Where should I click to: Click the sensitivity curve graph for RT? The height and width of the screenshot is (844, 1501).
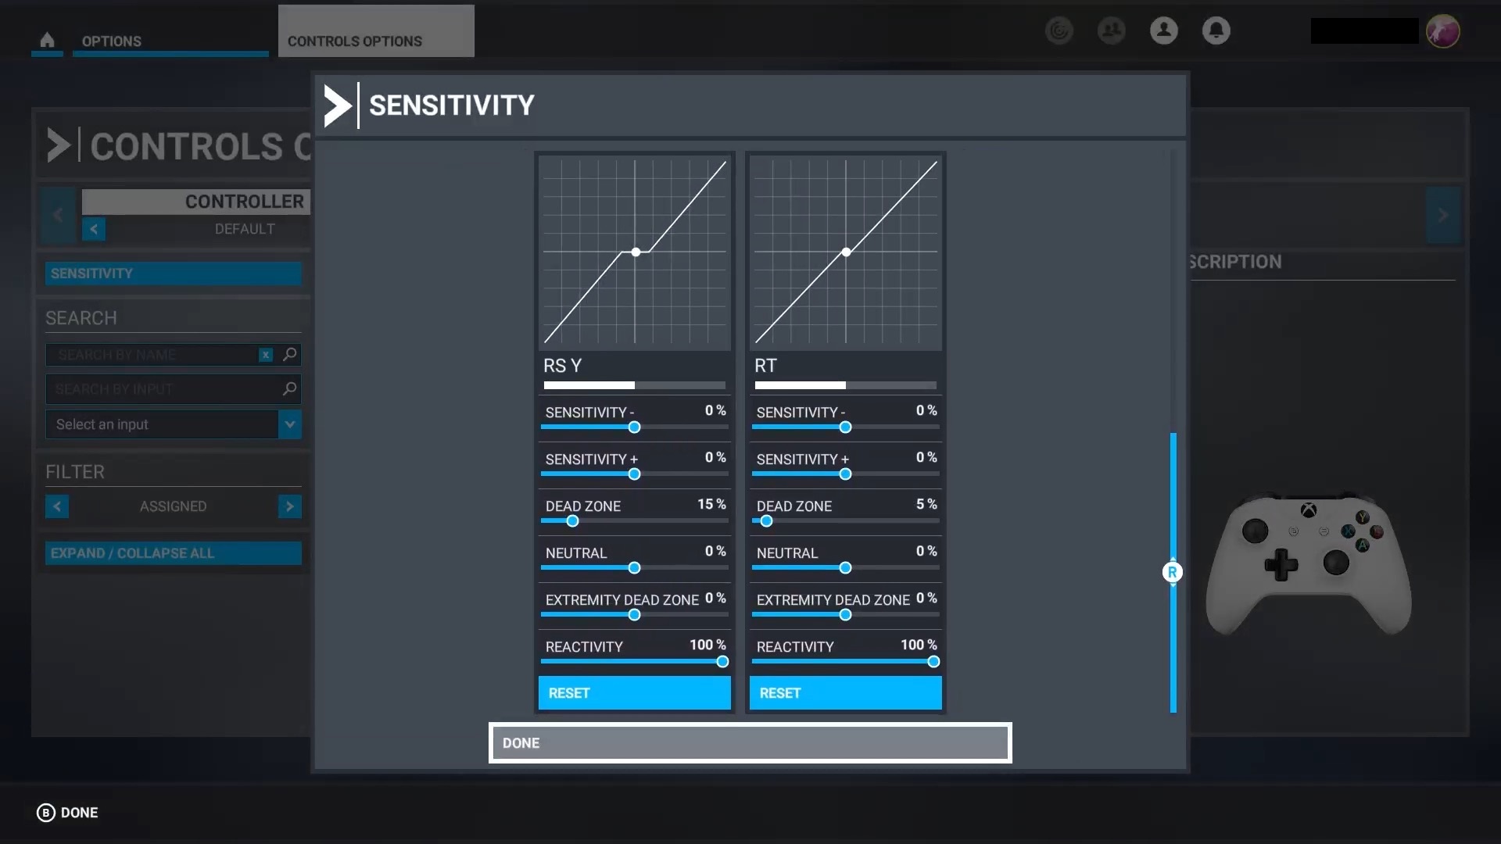click(x=844, y=252)
